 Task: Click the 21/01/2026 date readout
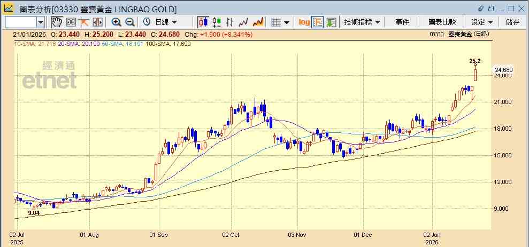(x=29, y=34)
